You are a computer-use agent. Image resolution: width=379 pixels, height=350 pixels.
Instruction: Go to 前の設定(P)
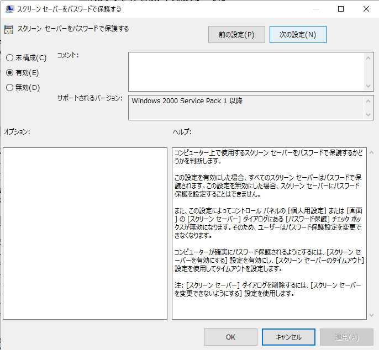coord(236,35)
